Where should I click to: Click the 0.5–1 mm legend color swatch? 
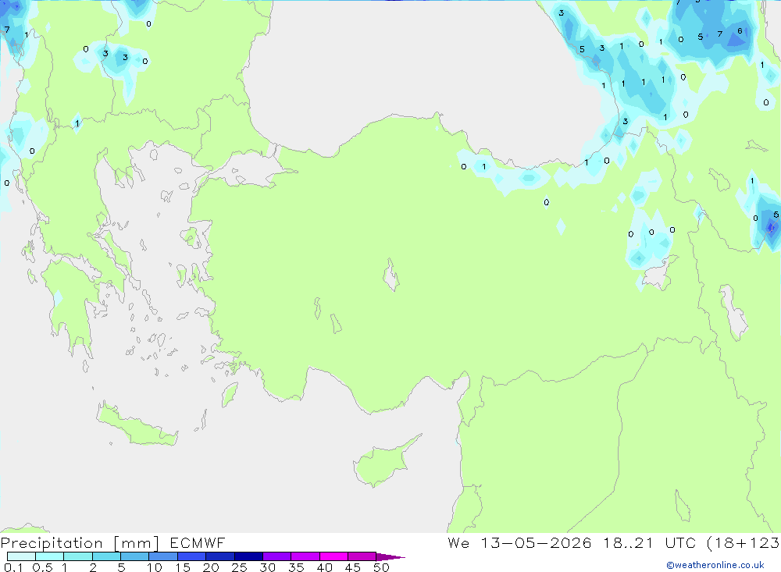[x=50, y=556]
